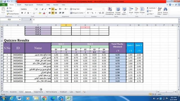Click the formula bar input
The image size is (180, 101).
tap(105, 20)
